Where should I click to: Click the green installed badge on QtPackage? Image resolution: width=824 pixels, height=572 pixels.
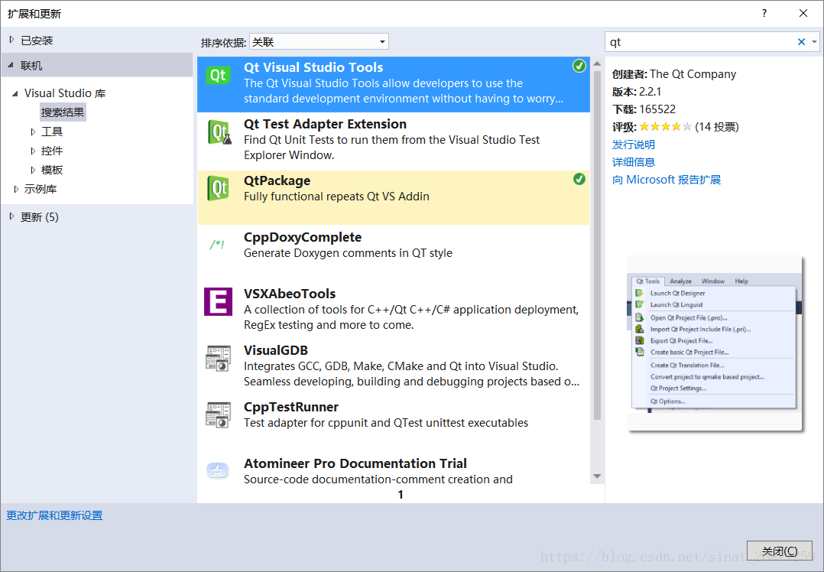(579, 179)
